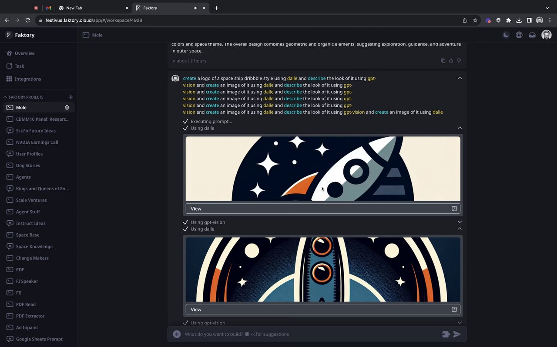557x347 pixels.
Task: Open the tab search chevron in Chrome
Action: 547,8
